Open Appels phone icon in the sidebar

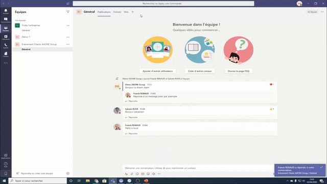click(x=6, y=46)
